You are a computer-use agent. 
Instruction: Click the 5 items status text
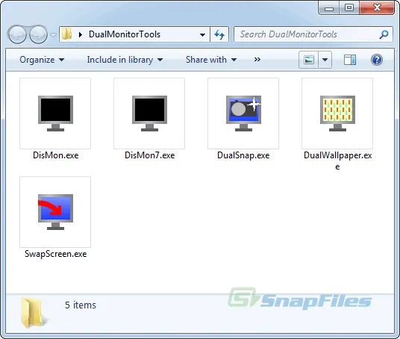click(x=81, y=305)
